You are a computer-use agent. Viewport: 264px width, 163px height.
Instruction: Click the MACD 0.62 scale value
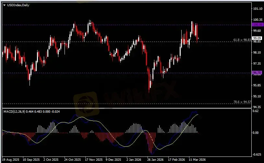[x=256, y=111]
